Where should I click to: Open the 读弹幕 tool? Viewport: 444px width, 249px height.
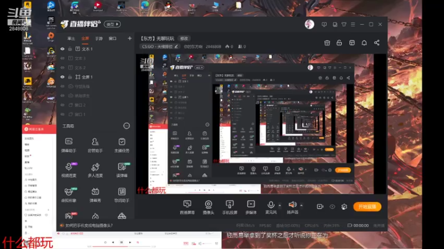click(x=122, y=170)
